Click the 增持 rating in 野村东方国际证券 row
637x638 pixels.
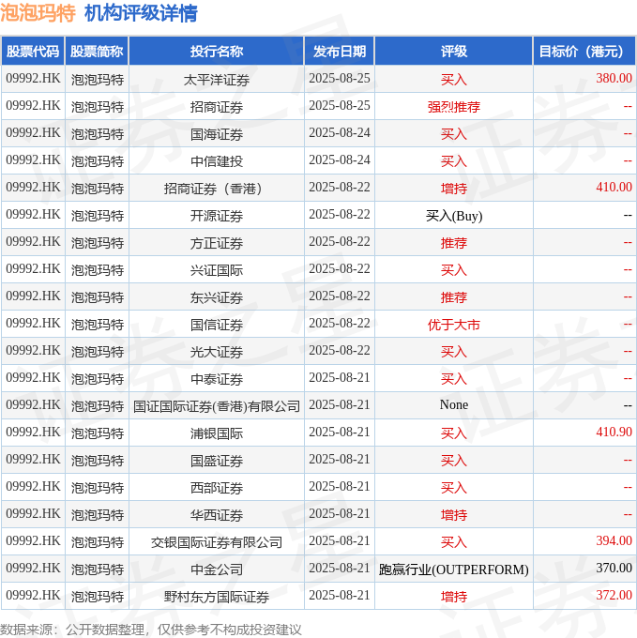click(453, 597)
